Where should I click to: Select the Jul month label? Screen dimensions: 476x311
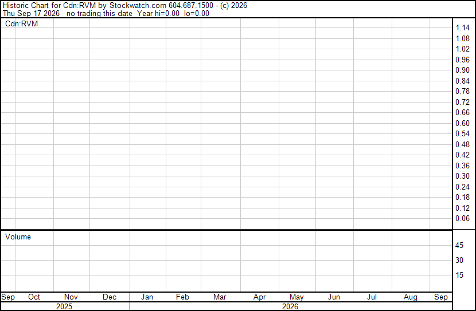click(x=372, y=297)
